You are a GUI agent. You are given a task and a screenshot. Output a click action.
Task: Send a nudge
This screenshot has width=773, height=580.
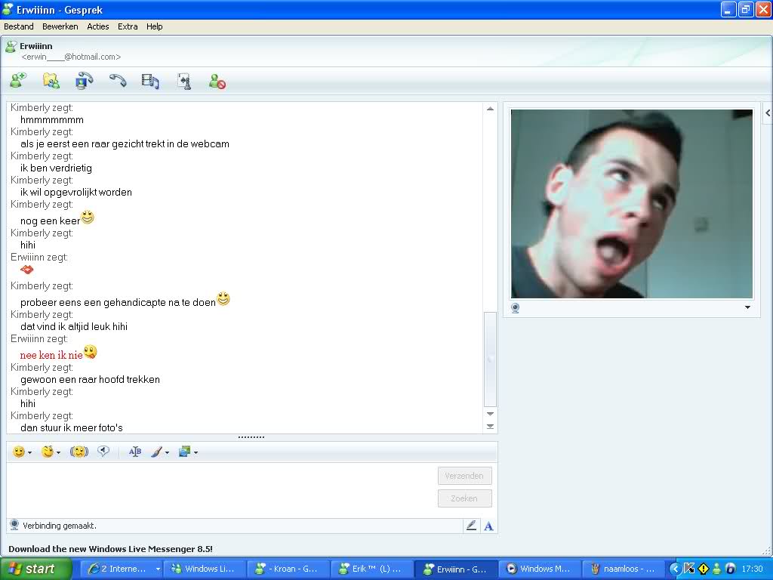coord(79,452)
